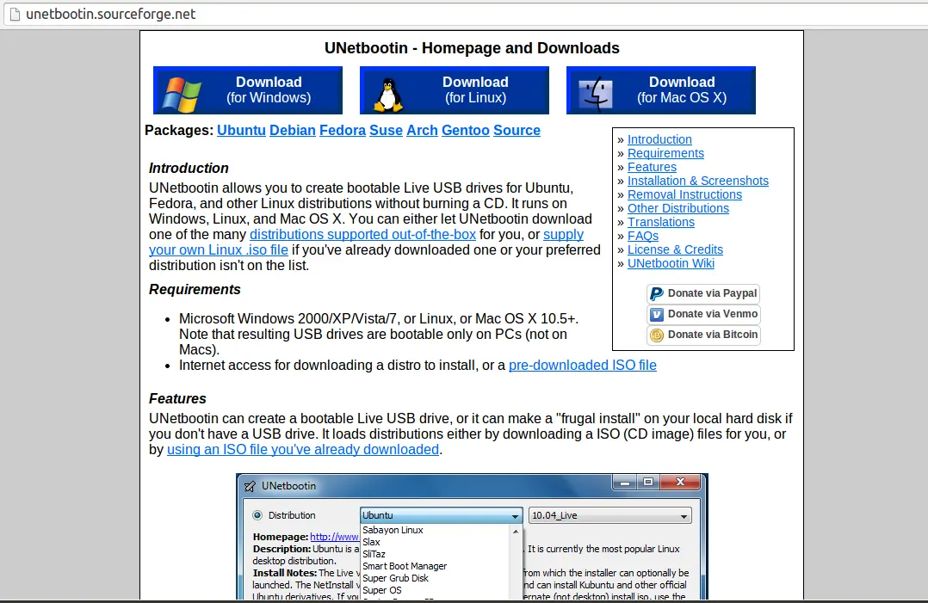Choose Sabayon Linux in distribution list
Image resolution: width=928 pixels, height=603 pixels.
coord(393,530)
